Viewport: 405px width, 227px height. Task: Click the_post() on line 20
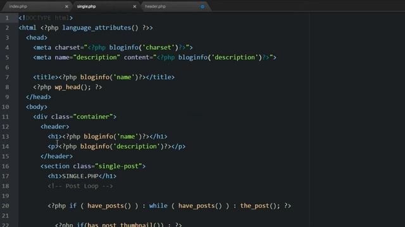pos(258,206)
